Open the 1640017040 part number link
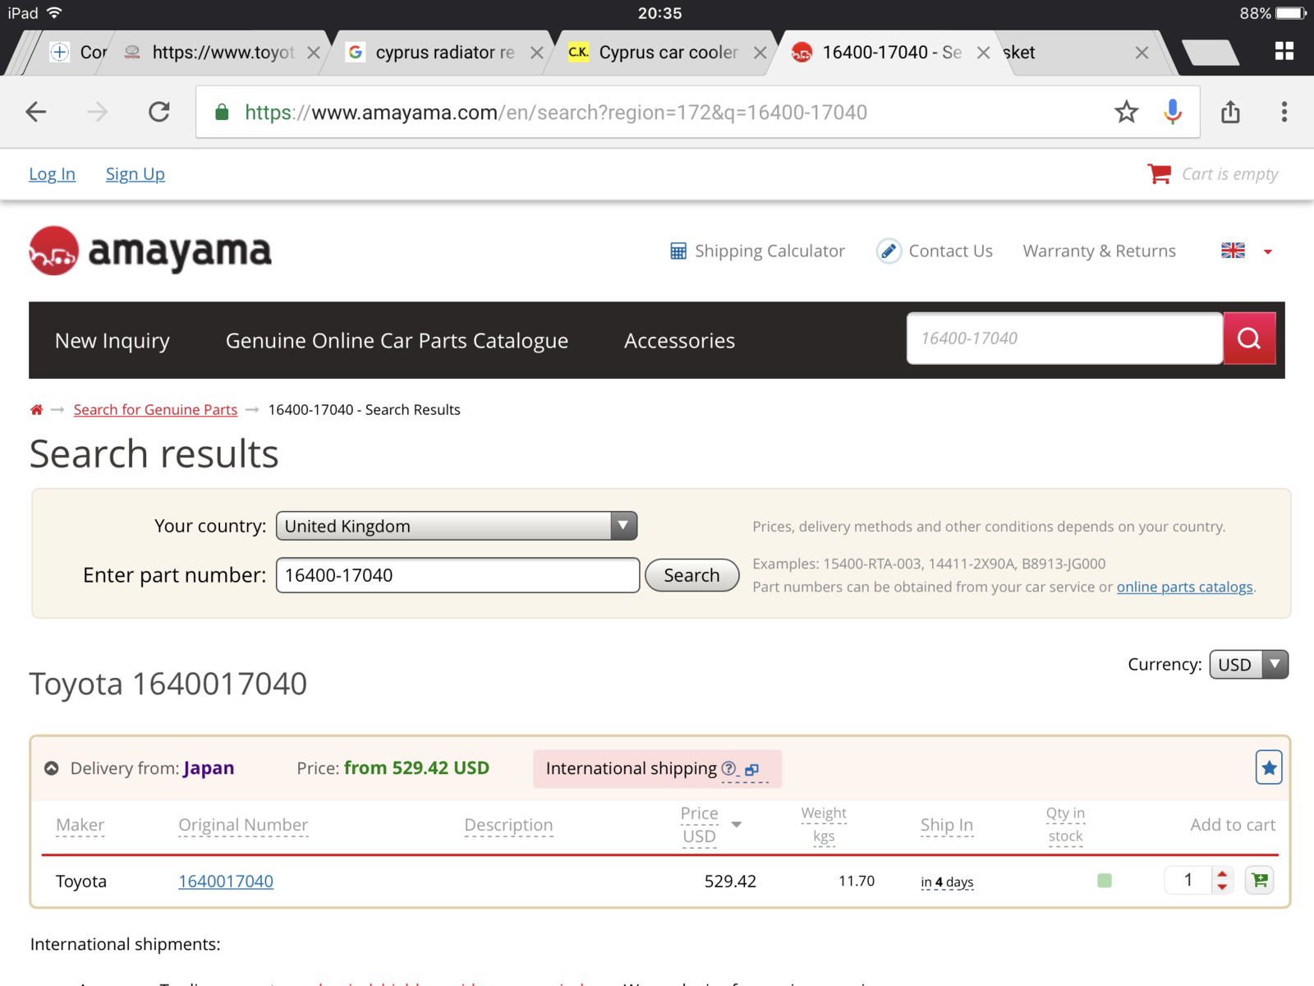The height and width of the screenshot is (986, 1314). [226, 881]
